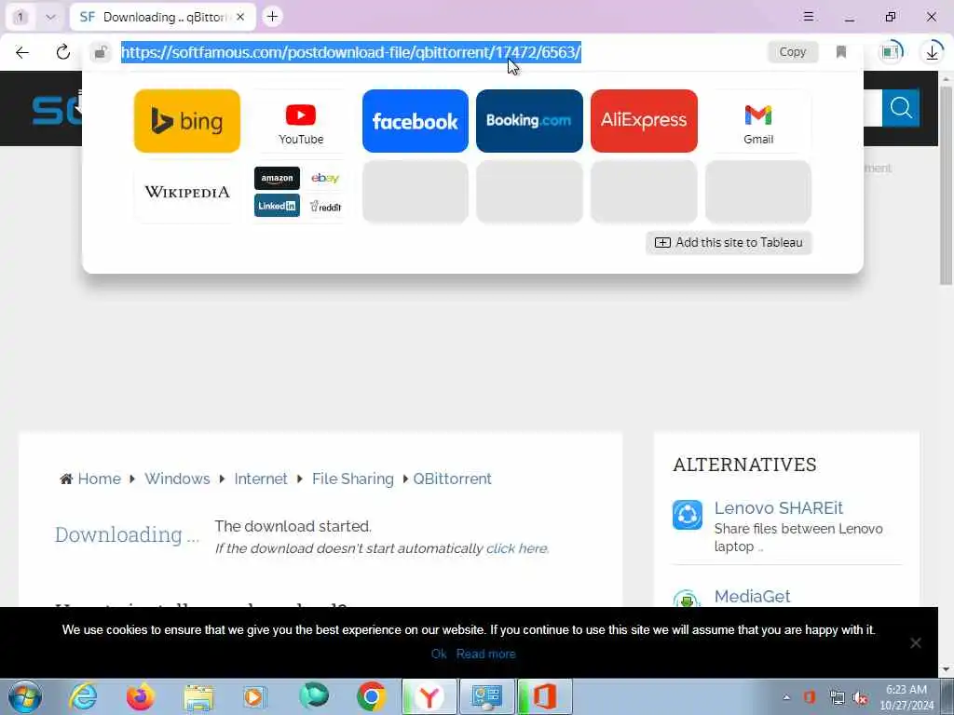954x715 pixels.
Task: Launch Firefox from taskbar
Action: (x=140, y=696)
